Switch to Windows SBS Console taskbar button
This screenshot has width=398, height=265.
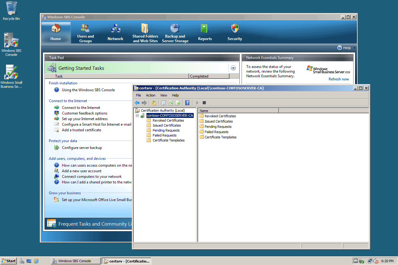pyautogui.click(x=76, y=261)
